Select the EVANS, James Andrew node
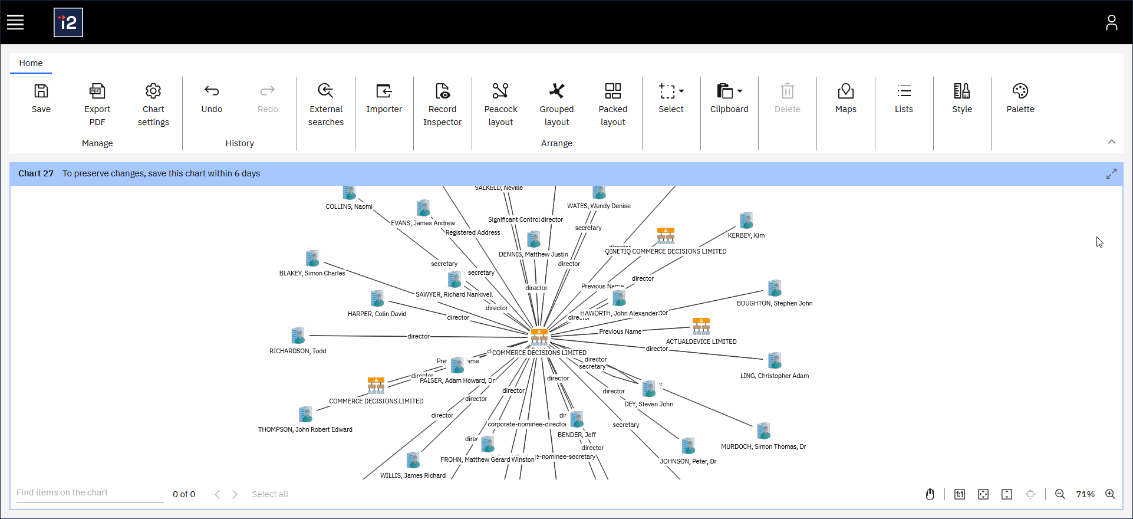This screenshot has height=519, width=1133. tap(423, 208)
